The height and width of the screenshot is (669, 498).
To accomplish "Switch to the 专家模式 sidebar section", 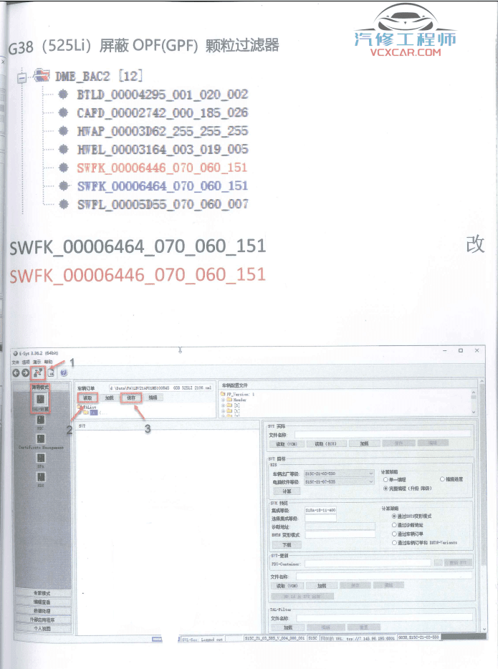I will point(43,593).
